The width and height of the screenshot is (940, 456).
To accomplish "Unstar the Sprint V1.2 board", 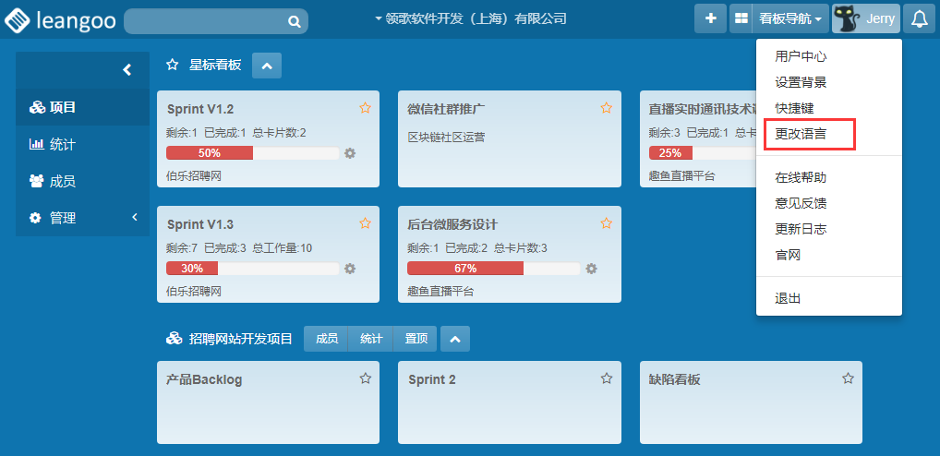I will point(365,108).
